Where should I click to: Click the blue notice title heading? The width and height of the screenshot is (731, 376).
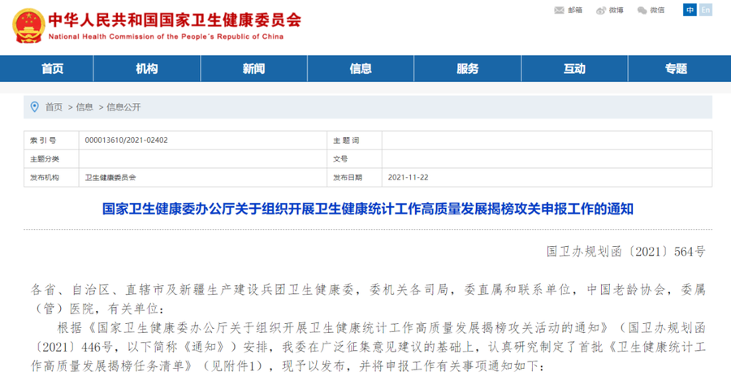click(368, 209)
